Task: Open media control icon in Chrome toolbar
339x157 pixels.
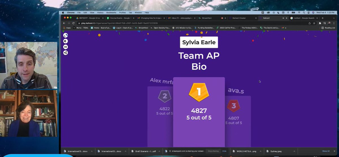Action: pos(325,23)
